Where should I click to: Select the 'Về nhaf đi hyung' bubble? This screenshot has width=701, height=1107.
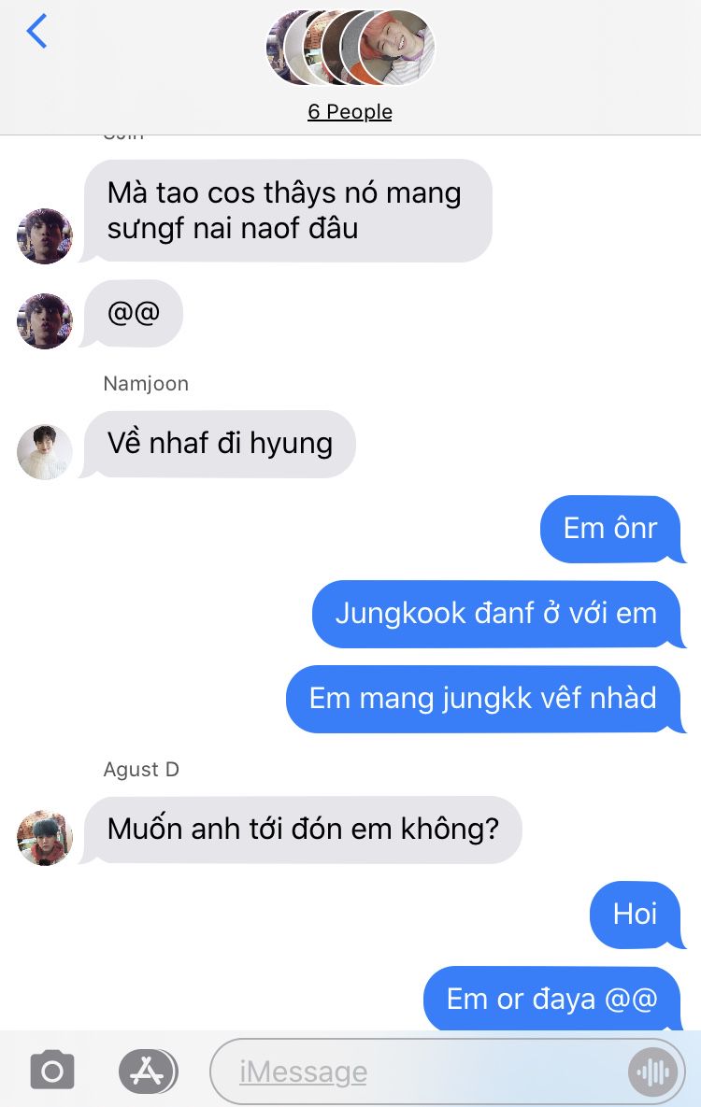(219, 444)
